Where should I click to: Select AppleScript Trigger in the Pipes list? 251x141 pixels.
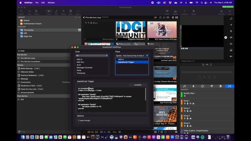click(132, 62)
